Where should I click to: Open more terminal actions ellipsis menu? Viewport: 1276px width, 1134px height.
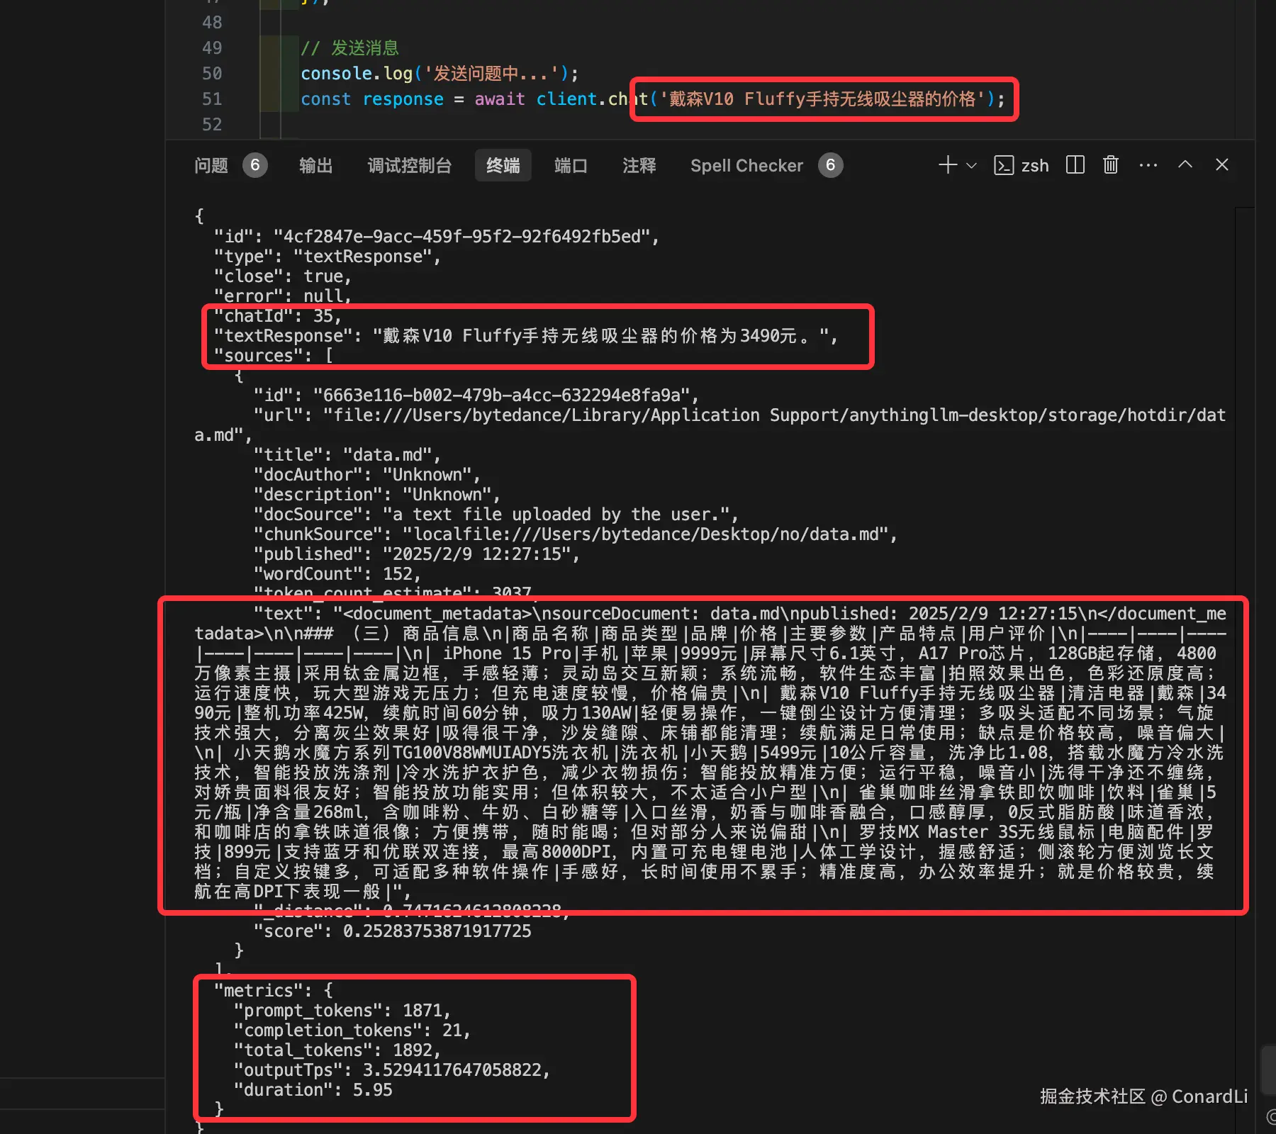(1148, 165)
